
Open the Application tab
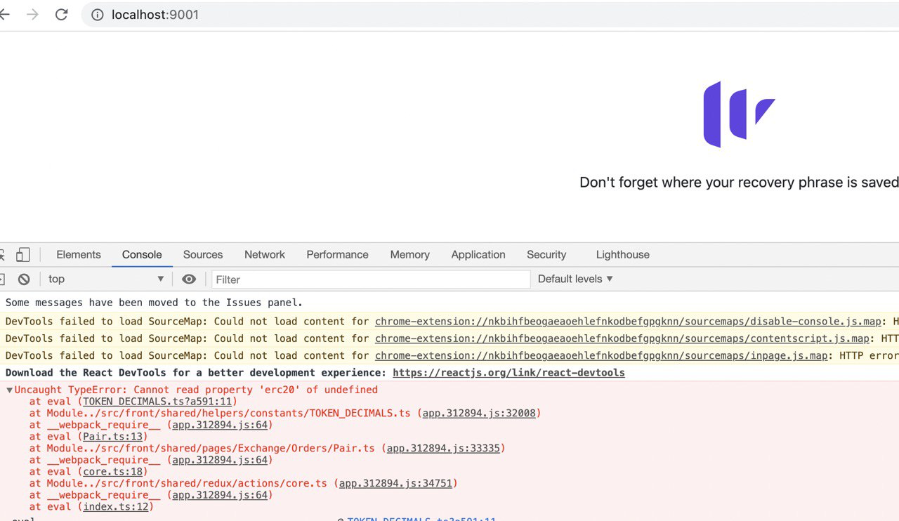[x=478, y=255]
